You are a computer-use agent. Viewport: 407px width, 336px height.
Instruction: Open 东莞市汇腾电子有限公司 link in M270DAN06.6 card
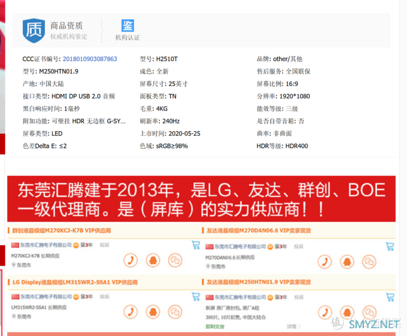click(241, 246)
